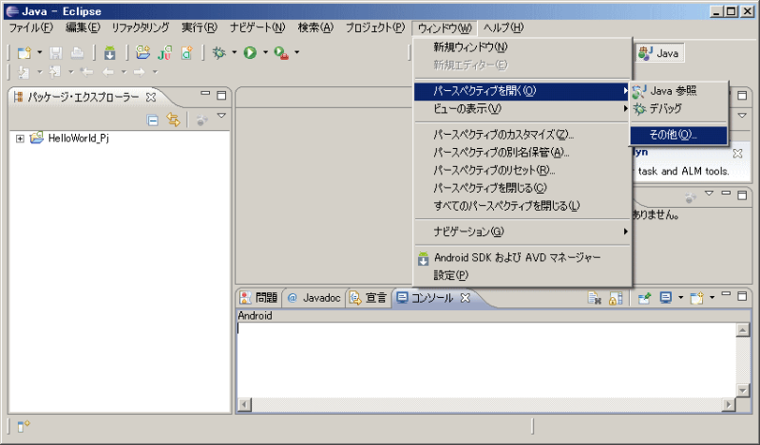Click the Save floppy disk icon
The image size is (760, 445).
(x=56, y=53)
